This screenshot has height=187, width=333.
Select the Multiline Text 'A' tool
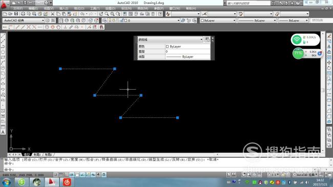coord(3,132)
